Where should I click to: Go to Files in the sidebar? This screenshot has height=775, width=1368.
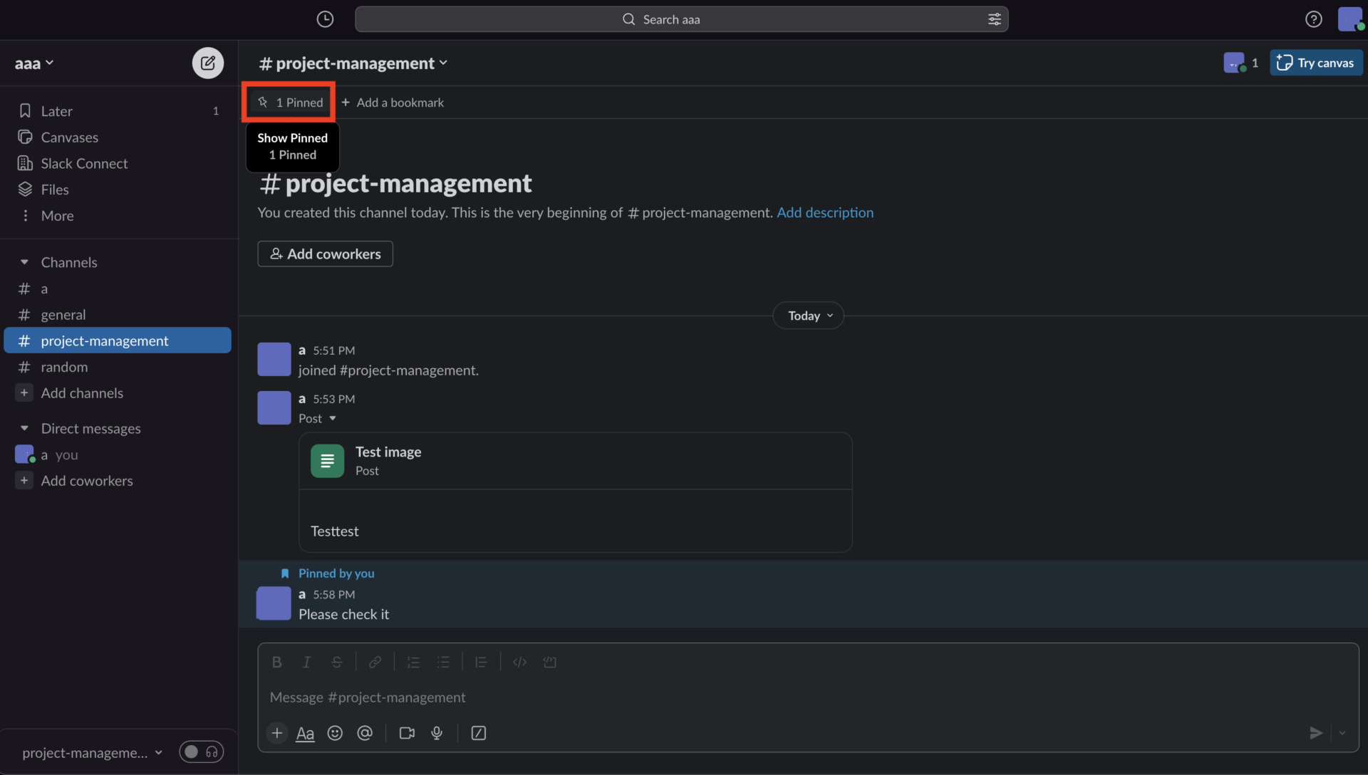tap(55, 189)
